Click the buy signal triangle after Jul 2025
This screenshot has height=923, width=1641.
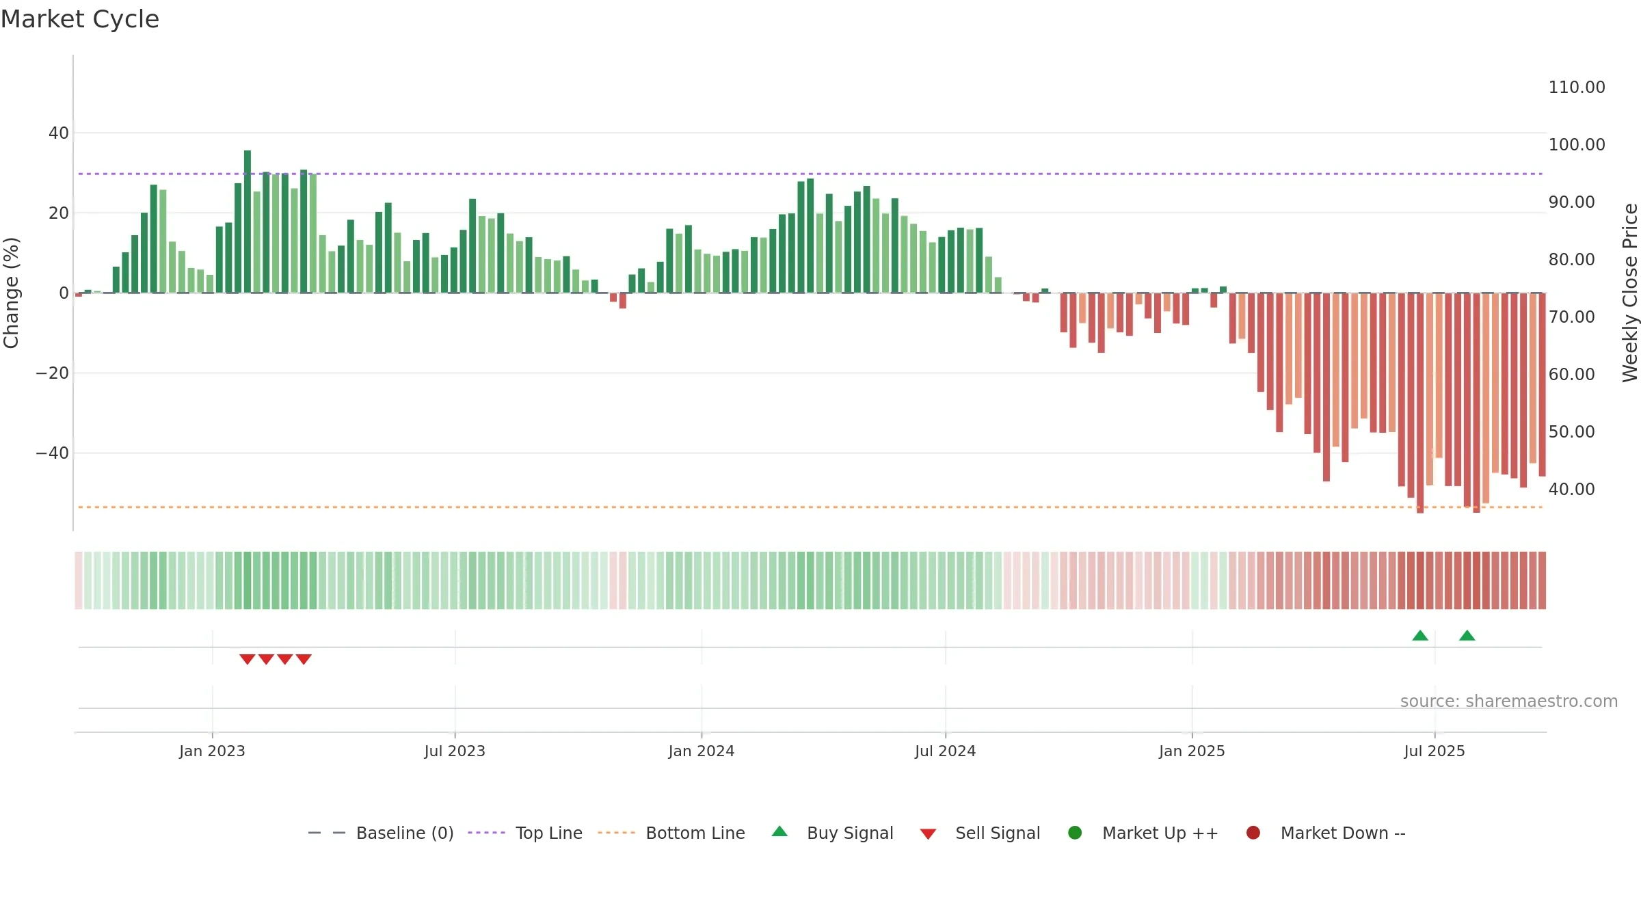click(1467, 635)
